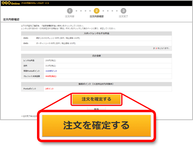The image size is (193, 147).
Task: Click the 注文内容確認 page title at left
Action: 11,20
